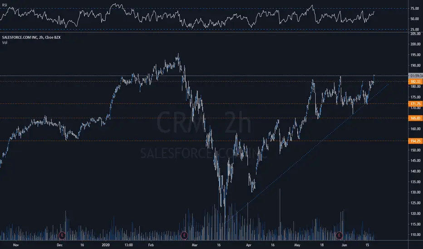Click the 135.00 price axis value
Viewport: 423px width, 249px height.
click(415, 182)
